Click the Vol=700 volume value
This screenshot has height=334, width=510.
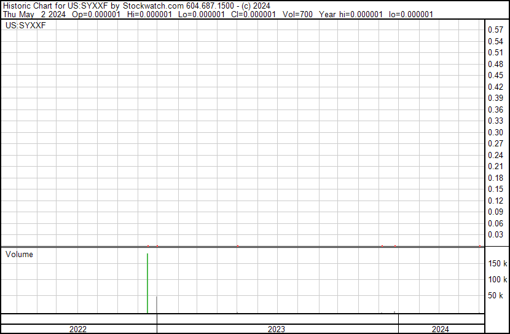pos(297,15)
